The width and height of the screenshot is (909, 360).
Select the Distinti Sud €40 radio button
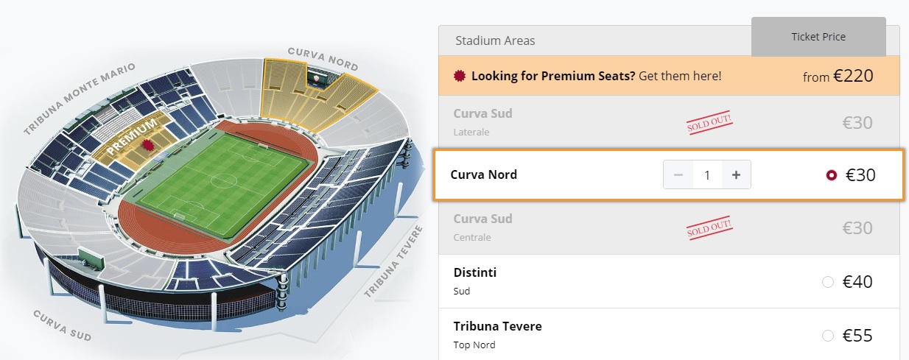(827, 281)
